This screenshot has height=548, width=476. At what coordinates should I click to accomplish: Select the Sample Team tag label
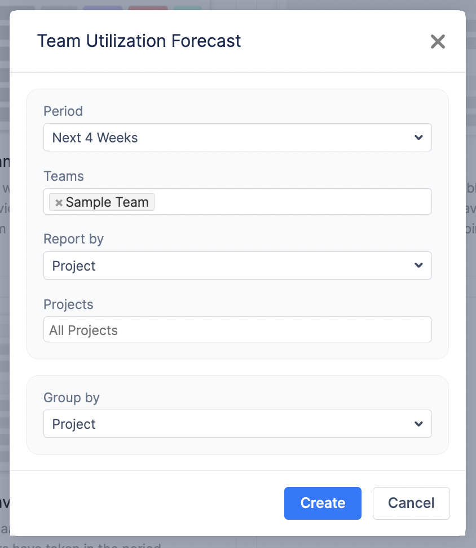pos(107,202)
